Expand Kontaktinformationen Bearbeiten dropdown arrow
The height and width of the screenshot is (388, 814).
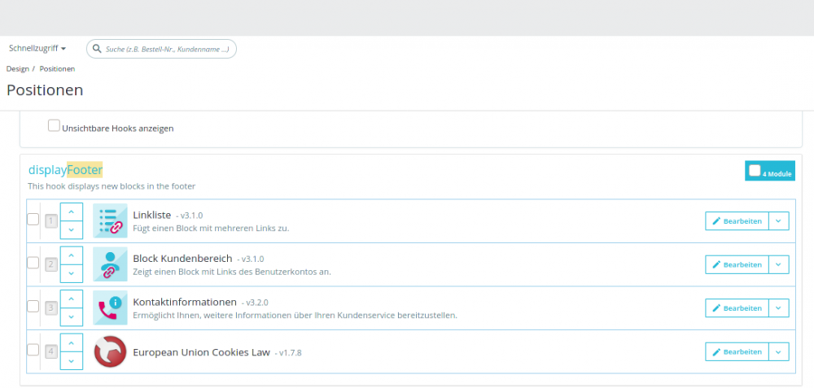(778, 308)
